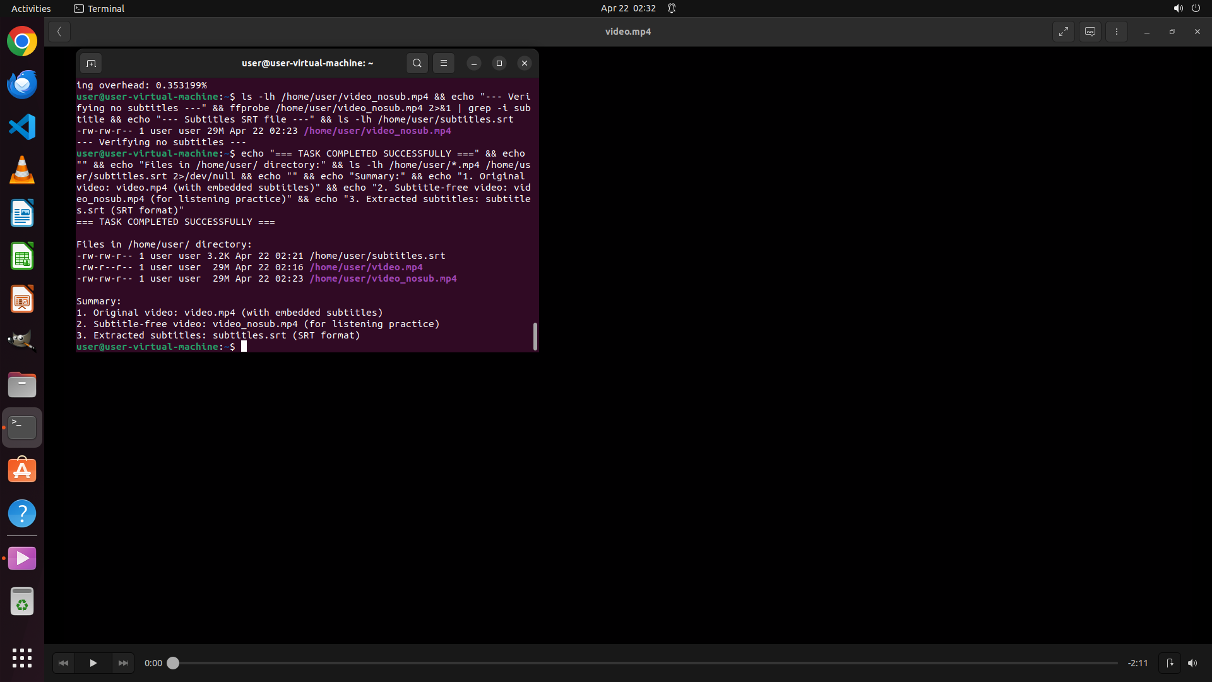Click the terminal scrollbar

535,336
